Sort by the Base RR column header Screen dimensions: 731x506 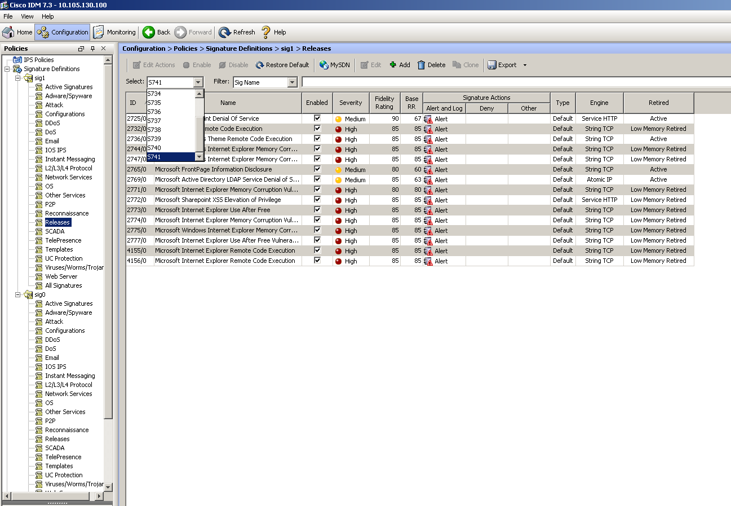click(x=411, y=103)
